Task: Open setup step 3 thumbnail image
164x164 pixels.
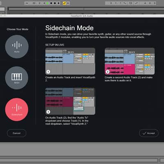Action: click(x=70, y=101)
